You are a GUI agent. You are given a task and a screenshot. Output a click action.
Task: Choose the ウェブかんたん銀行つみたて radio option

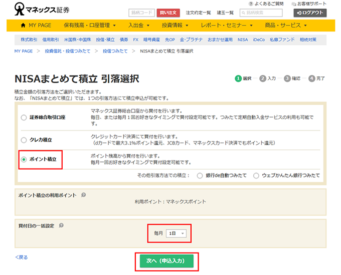[x=256, y=175]
